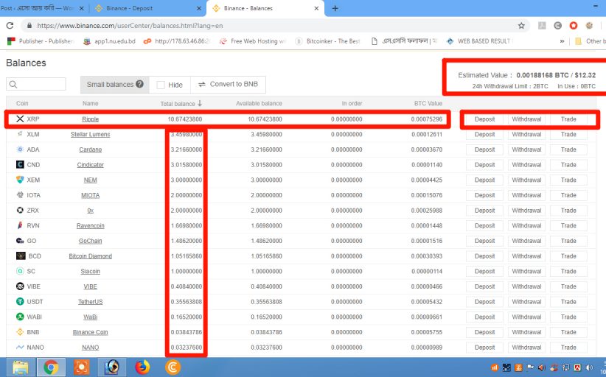Screen dimensions: 606x377
Task: Bookmark this page with the star icon
Action: (x=521, y=25)
